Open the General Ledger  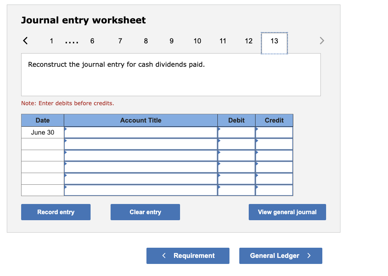tap(280, 256)
